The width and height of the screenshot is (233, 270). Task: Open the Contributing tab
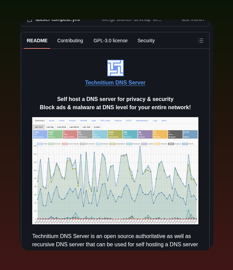[x=70, y=41]
